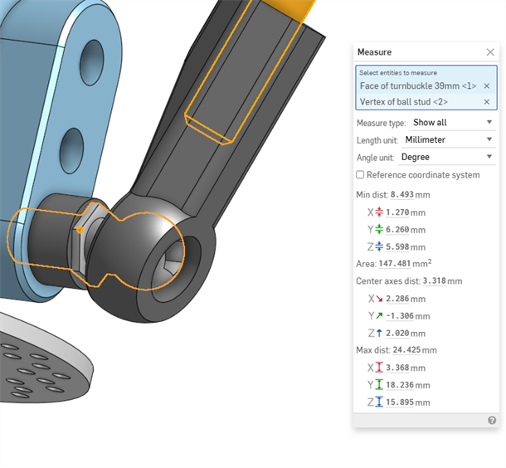Remove Vertex of ball stud from selection
Viewport: 506px width, 468px height.
486,102
